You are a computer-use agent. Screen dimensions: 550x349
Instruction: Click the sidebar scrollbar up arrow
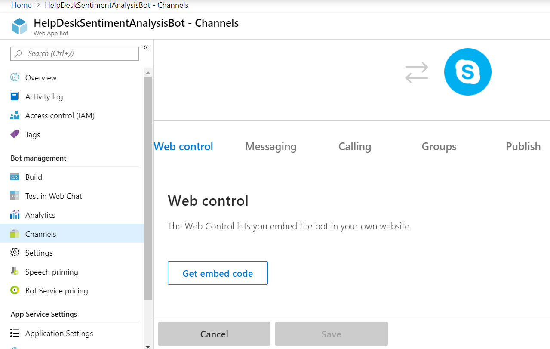(x=148, y=72)
